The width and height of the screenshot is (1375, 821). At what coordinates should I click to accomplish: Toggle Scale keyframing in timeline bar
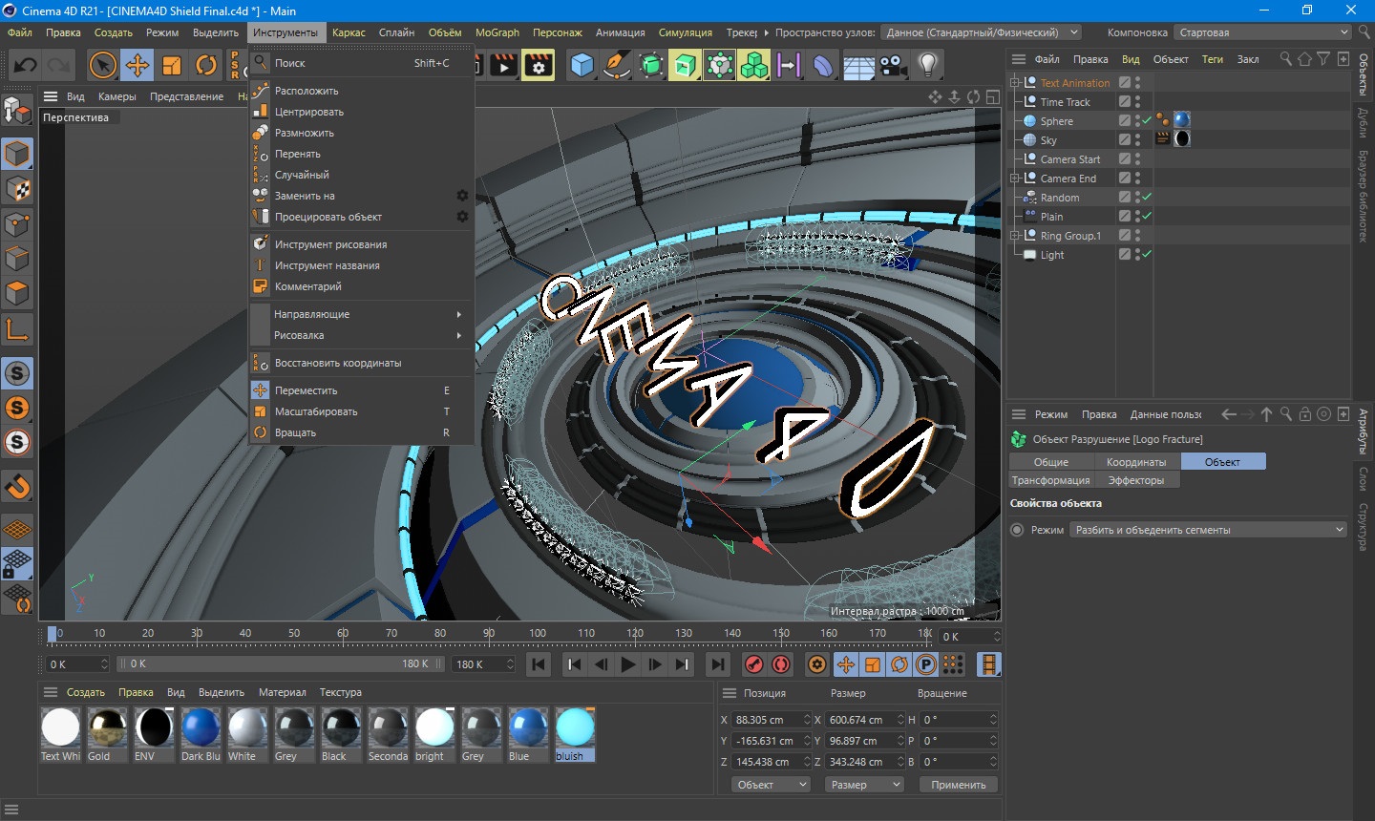click(x=873, y=664)
